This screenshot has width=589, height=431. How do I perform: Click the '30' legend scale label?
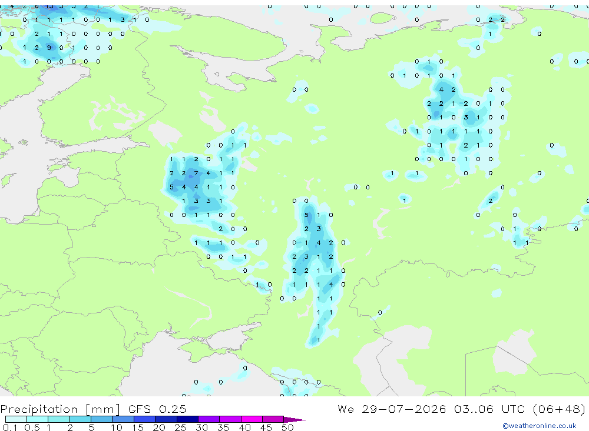201,427
